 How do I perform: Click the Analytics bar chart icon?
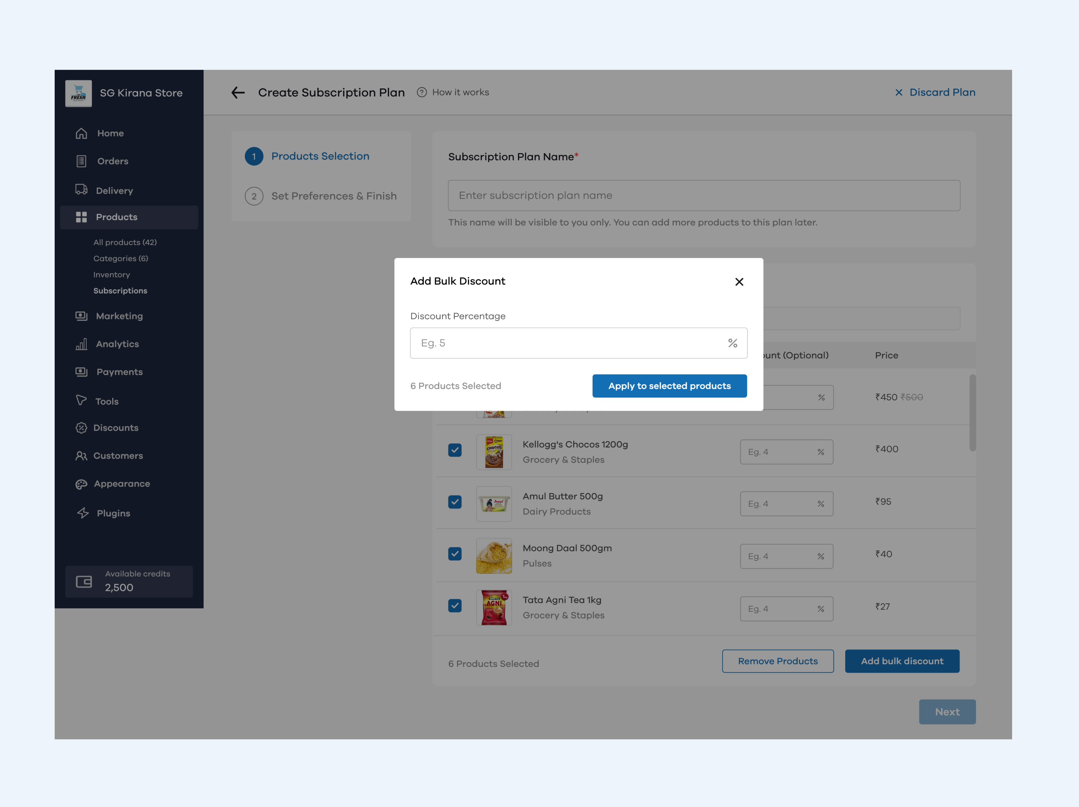pyautogui.click(x=81, y=344)
